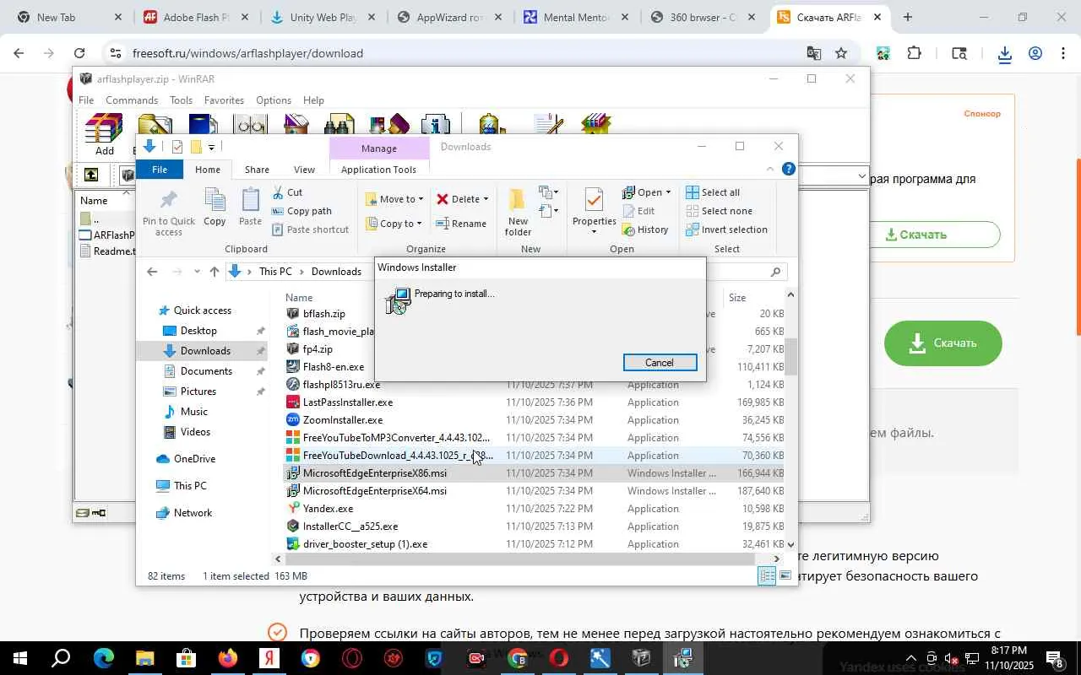Click Select none in the ribbon
This screenshot has width=1081, height=675.
(719, 211)
